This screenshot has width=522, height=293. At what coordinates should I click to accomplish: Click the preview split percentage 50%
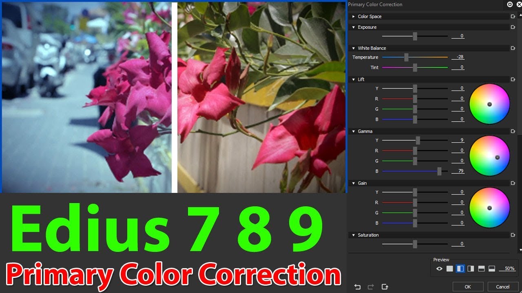tap(507, 269)
